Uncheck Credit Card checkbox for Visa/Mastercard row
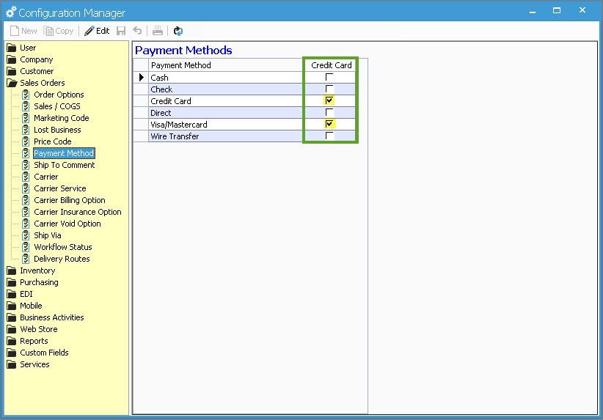The image size is (603, 420). [x=329, y=124]
